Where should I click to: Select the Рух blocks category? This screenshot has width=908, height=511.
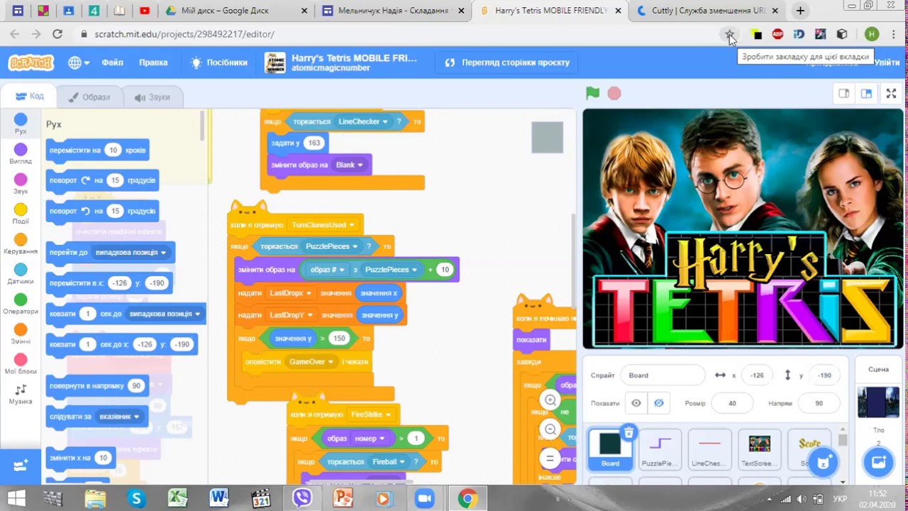pos(21,123)
